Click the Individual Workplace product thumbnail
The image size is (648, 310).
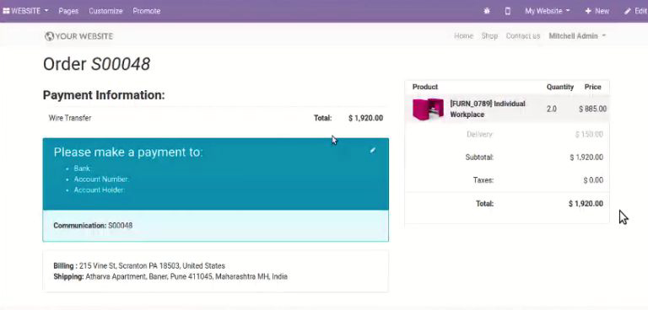click(x=428, y=109)
